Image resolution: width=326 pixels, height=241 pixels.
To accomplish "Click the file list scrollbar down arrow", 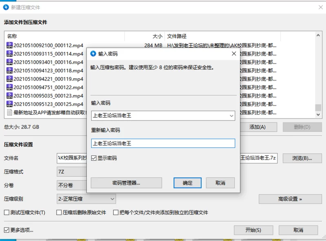I will (x=318, y=114).
